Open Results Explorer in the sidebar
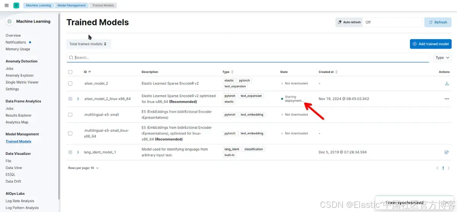The height and width of the screenshot is (212, 457). [x=19, y=115]
